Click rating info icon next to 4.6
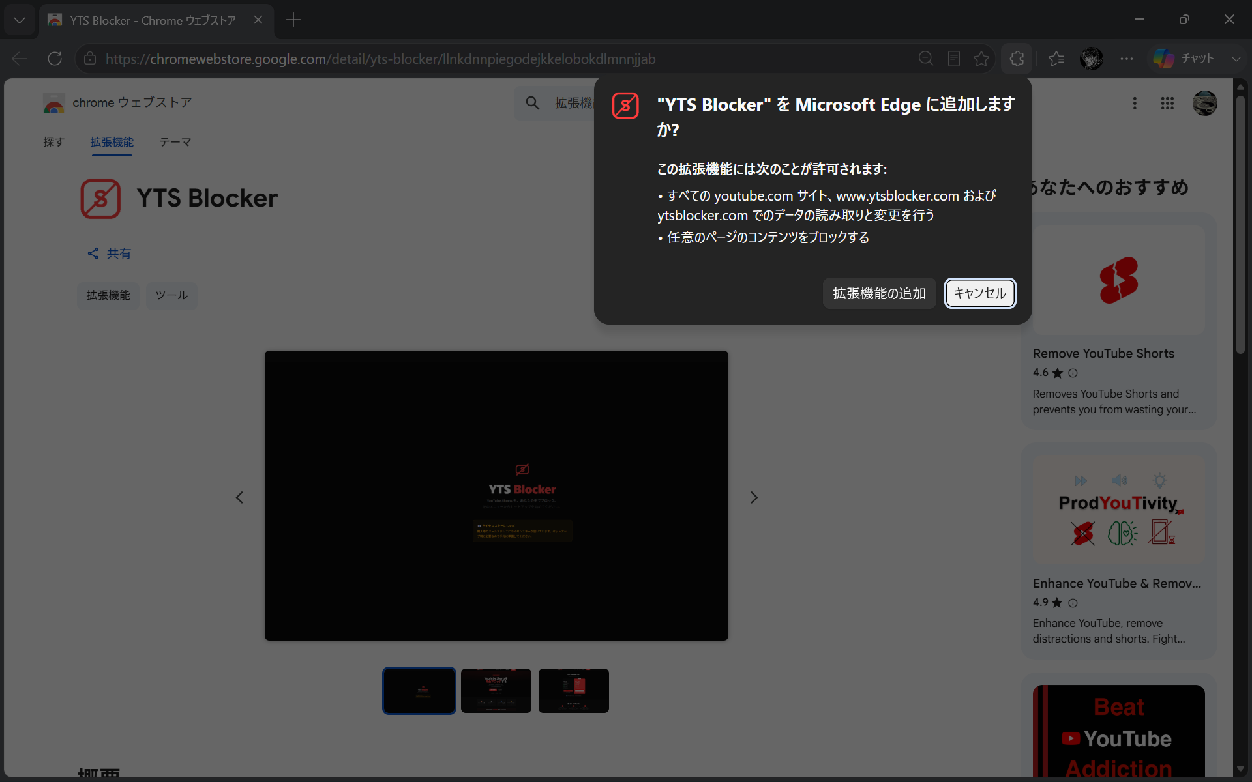The image size is (1252, 782). [x=1073, y=373]
